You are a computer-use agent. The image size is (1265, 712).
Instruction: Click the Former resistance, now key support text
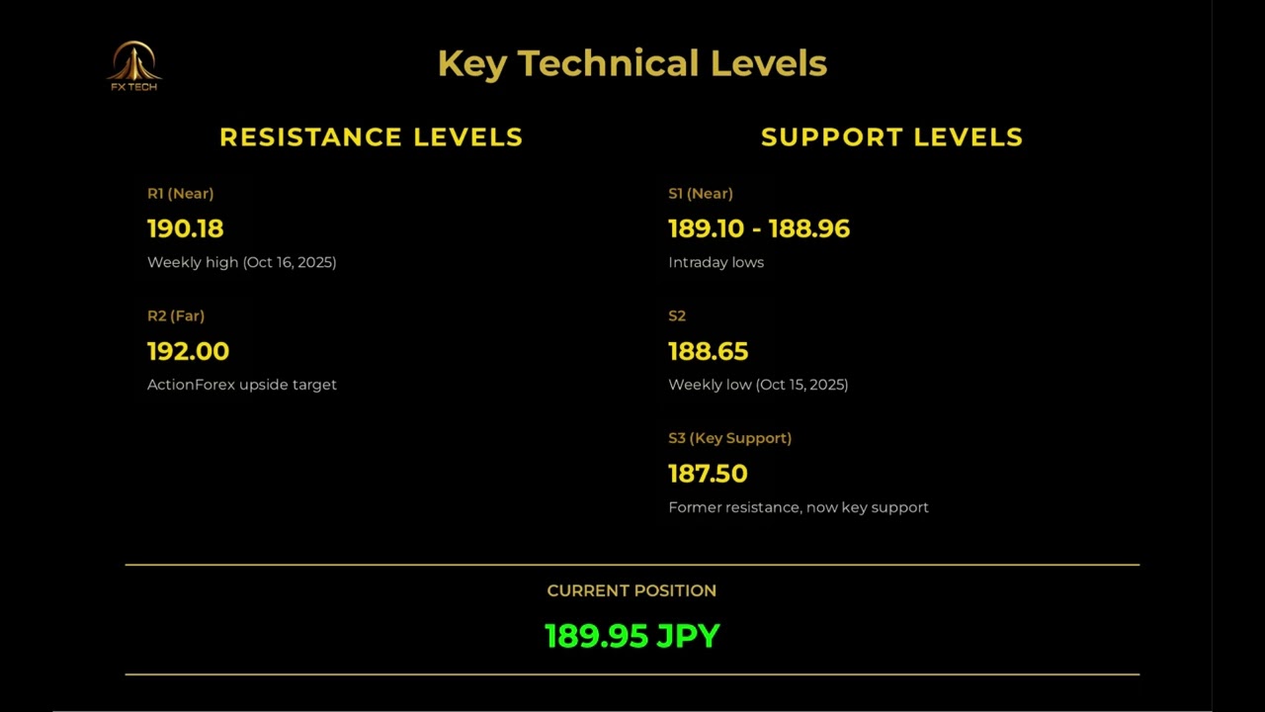click(x=798, y=507)
